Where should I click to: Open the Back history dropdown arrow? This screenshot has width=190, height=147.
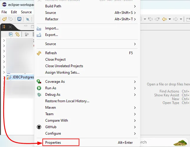point(170,19)
